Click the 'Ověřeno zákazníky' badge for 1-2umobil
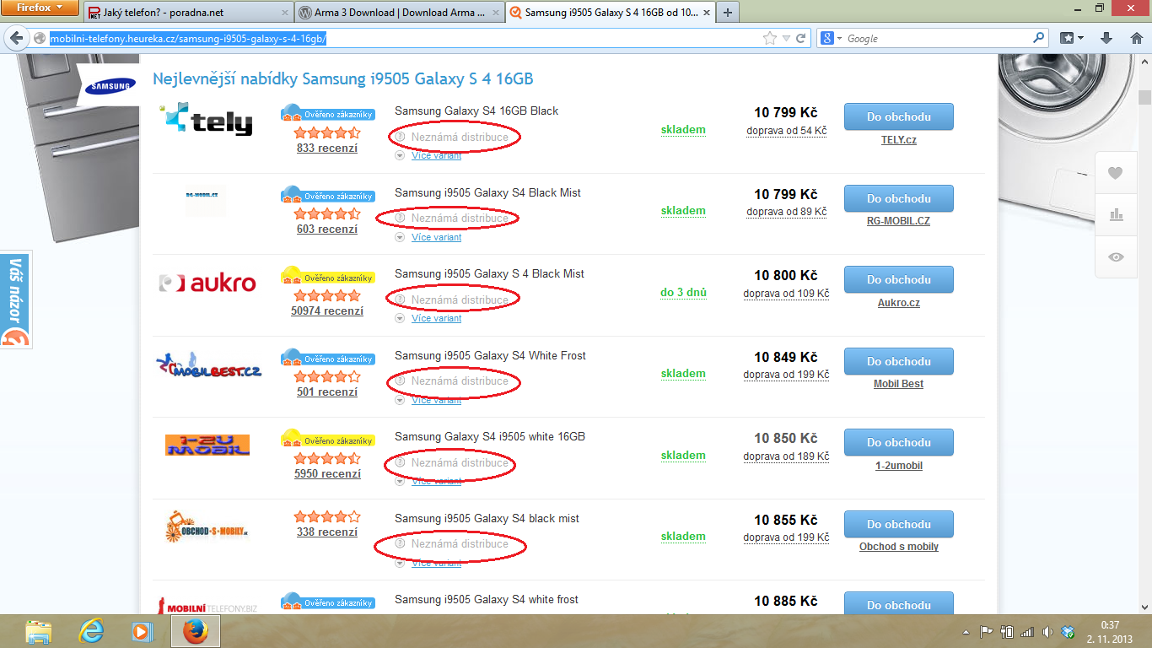The image size is (1152, 648). pos(328,439)
